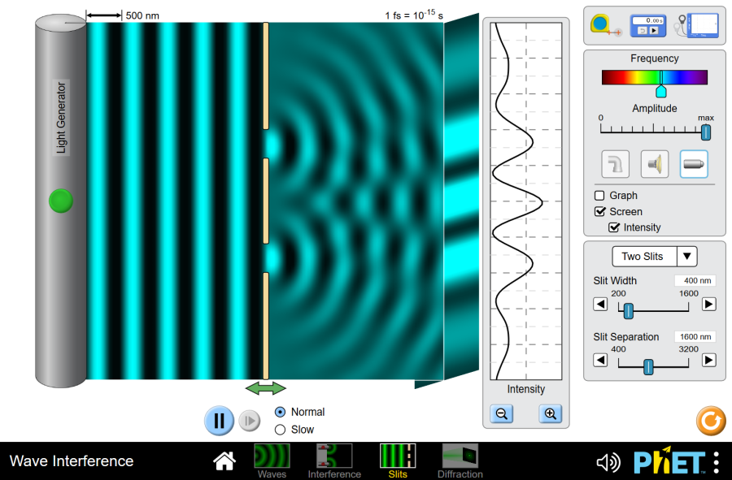The width and height of the screenshot is (732, 480).
Task: Switch to the Waves screen
Action: (272, 461)
